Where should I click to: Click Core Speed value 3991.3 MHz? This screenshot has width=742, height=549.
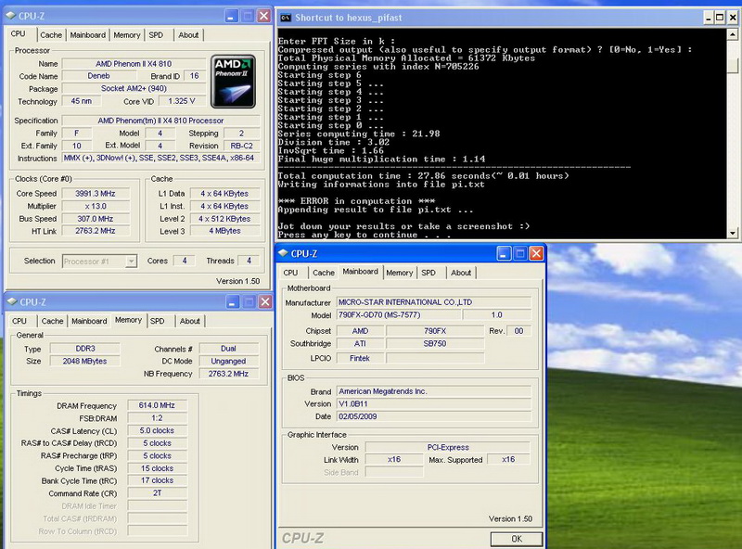click(96, 194)
